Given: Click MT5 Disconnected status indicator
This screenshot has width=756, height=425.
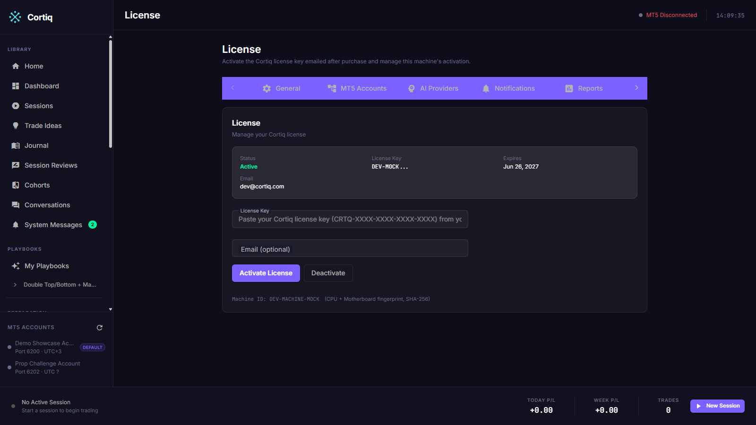Looking at the screenshot, I should point(668,15).
